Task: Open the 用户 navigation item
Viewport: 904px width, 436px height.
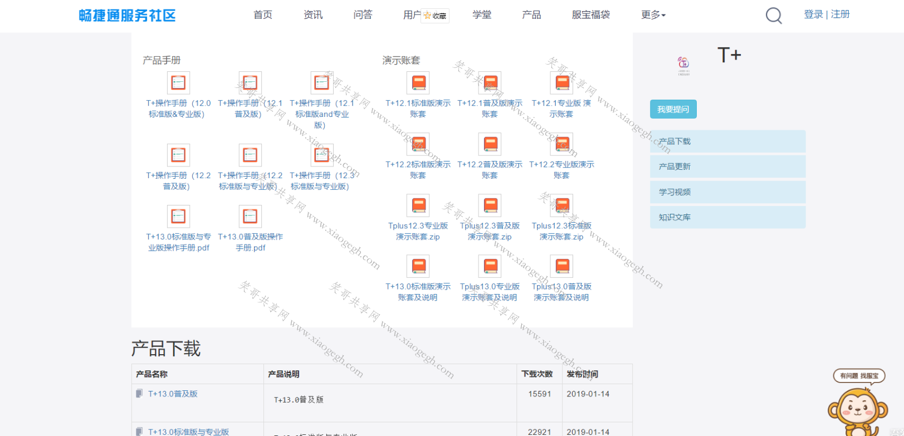Action: point(412,15)
